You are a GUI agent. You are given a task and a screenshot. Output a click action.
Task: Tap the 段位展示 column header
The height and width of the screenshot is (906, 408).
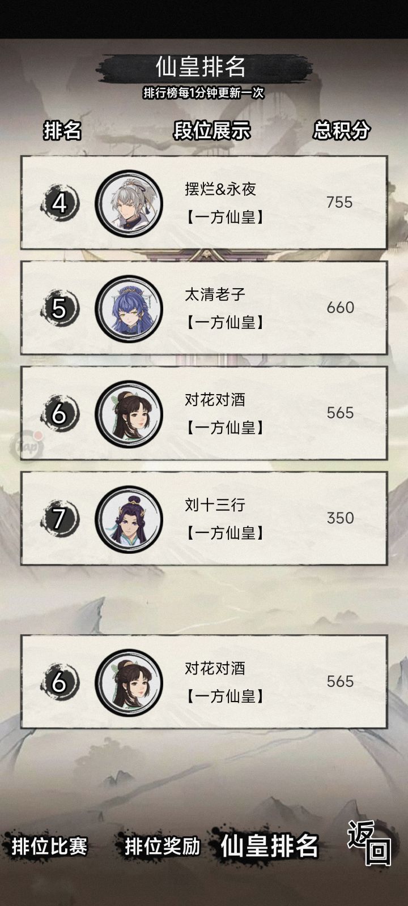[x=212, y=130]
